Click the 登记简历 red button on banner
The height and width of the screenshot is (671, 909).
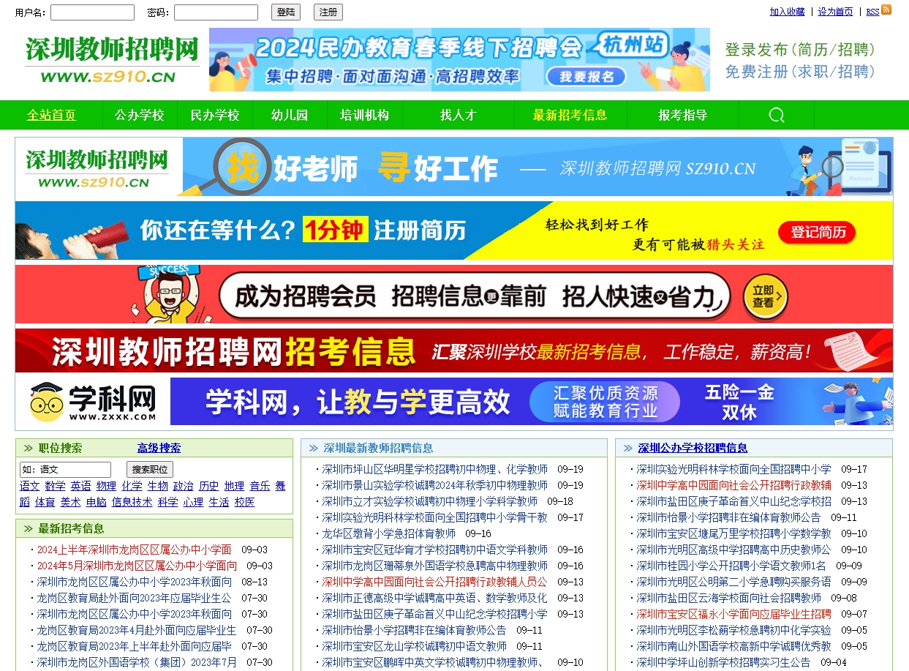818,233
